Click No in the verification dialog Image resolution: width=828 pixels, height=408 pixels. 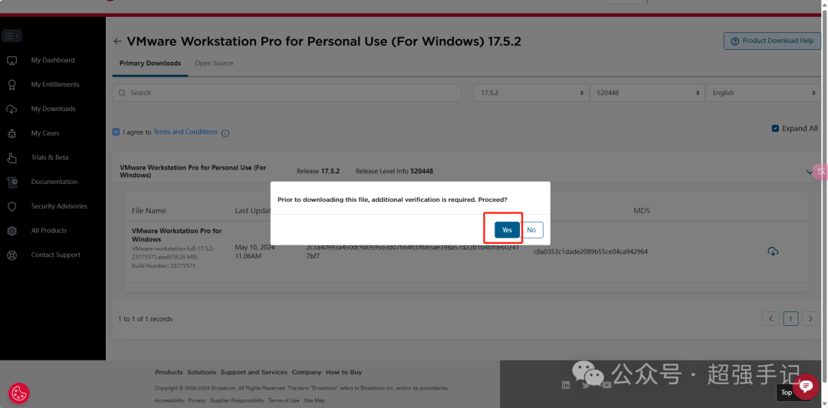532,230
